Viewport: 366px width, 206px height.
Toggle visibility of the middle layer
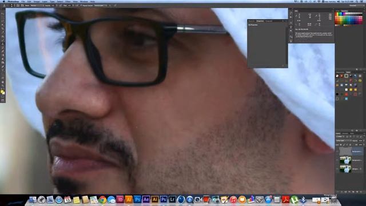pos(337,160)
